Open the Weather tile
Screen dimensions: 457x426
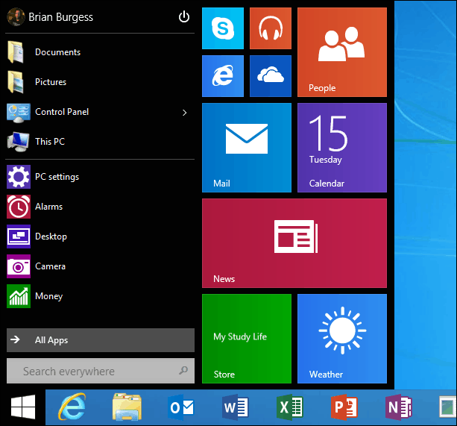(x=342, y=339)
